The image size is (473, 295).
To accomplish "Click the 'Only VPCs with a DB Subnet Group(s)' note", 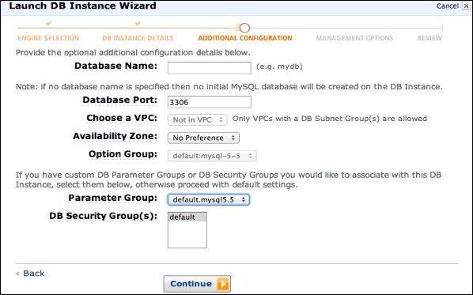I will pyautogui.click(x=329, y=119).
